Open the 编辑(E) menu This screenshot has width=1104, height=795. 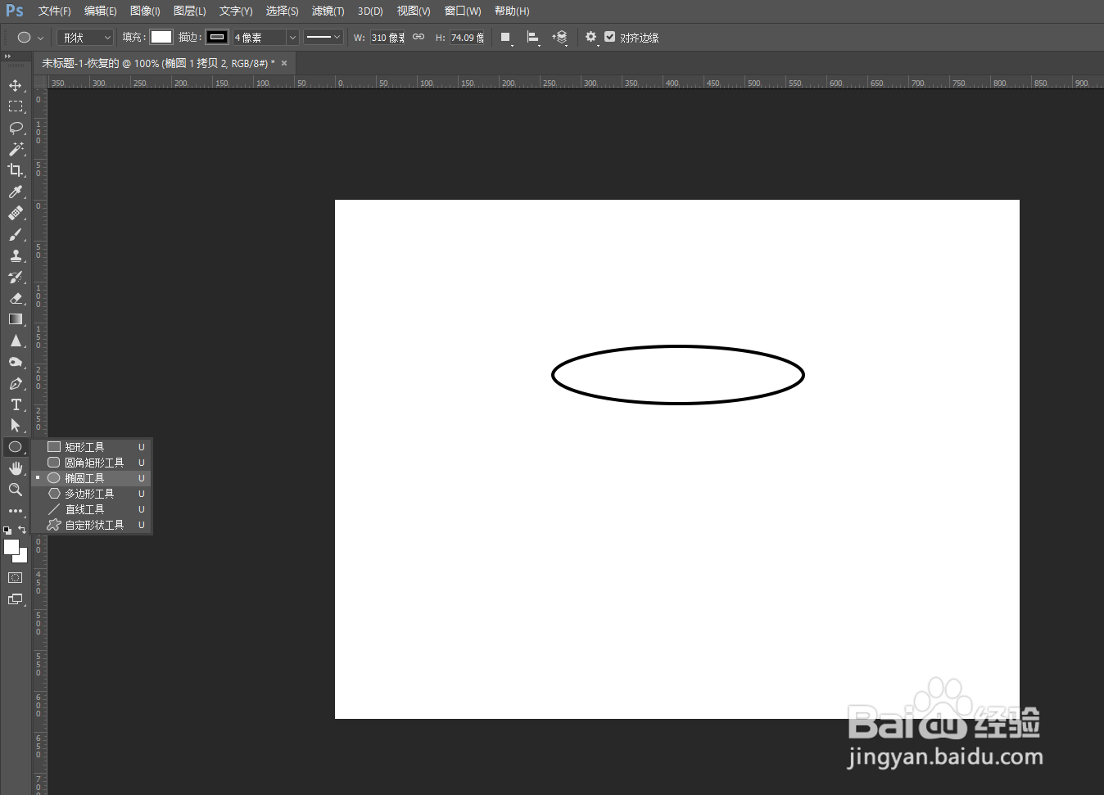point(100,11)
